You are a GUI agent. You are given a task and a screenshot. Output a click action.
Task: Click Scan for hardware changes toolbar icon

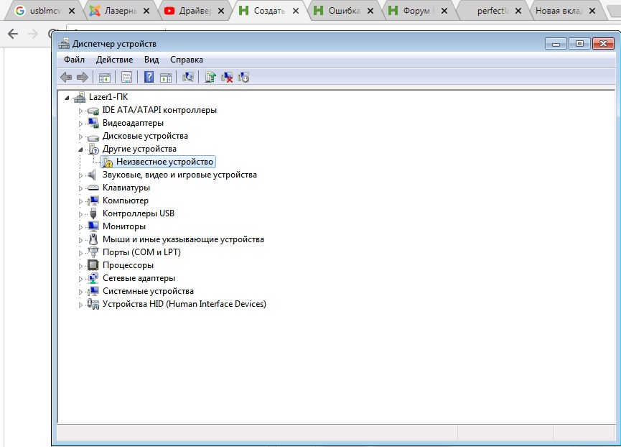(188, 78)
